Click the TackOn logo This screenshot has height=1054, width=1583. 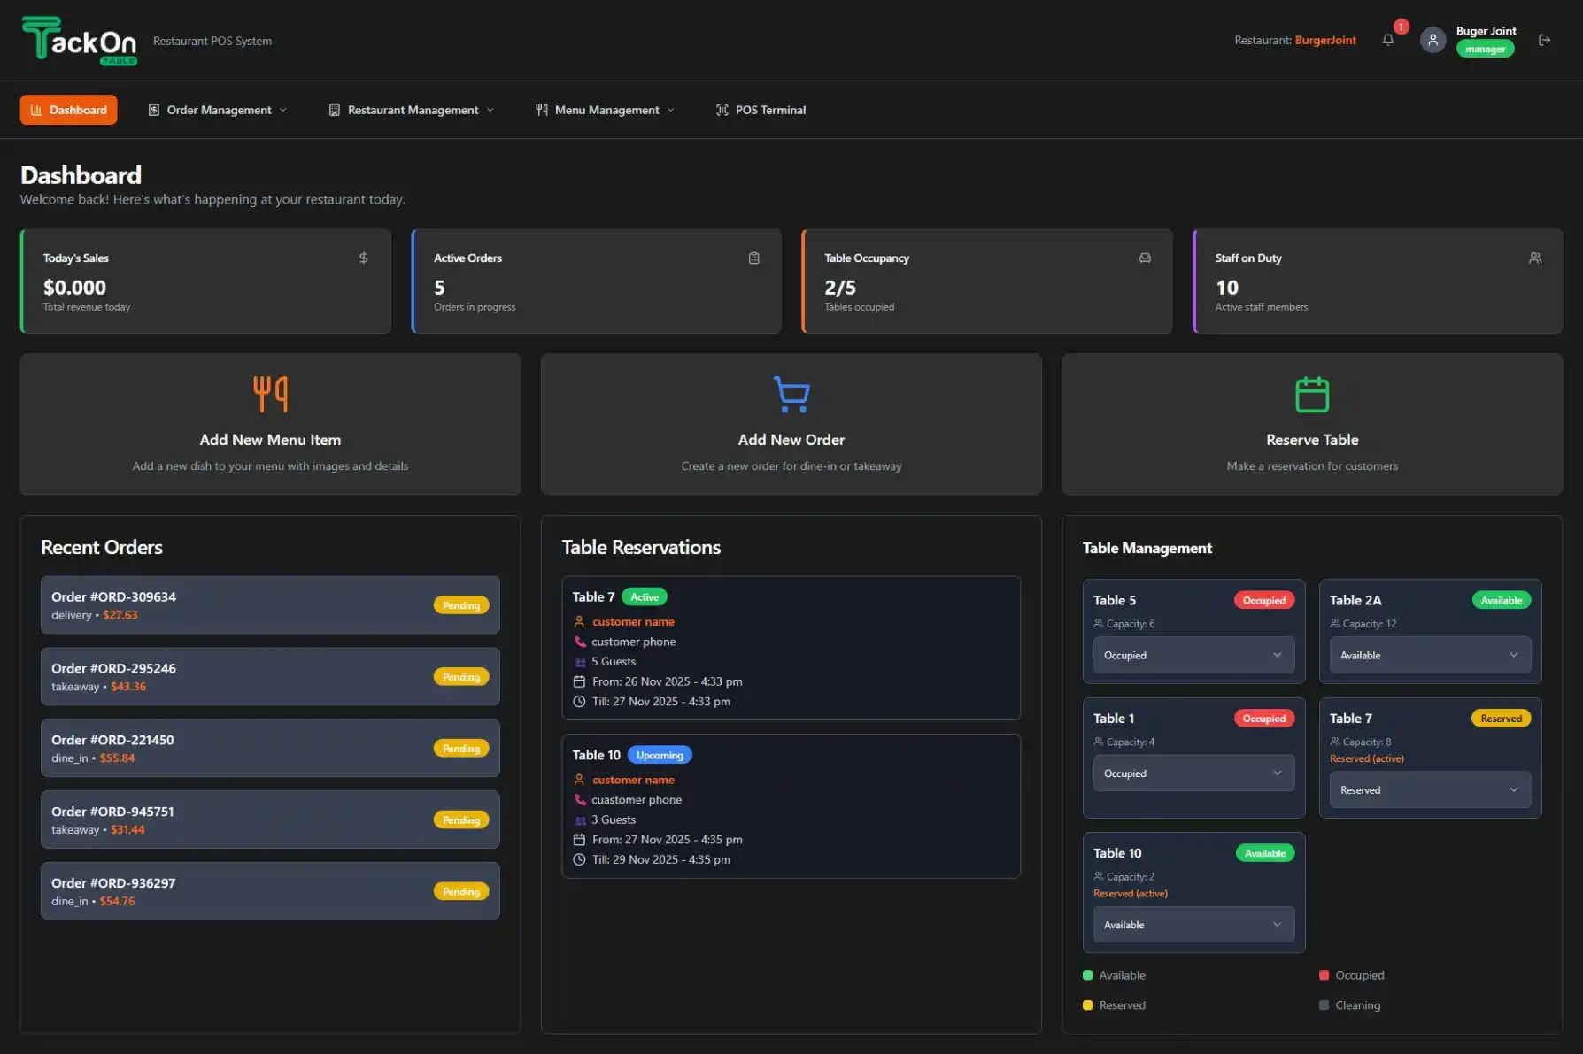pyautogui.click(x=80, y=40)
